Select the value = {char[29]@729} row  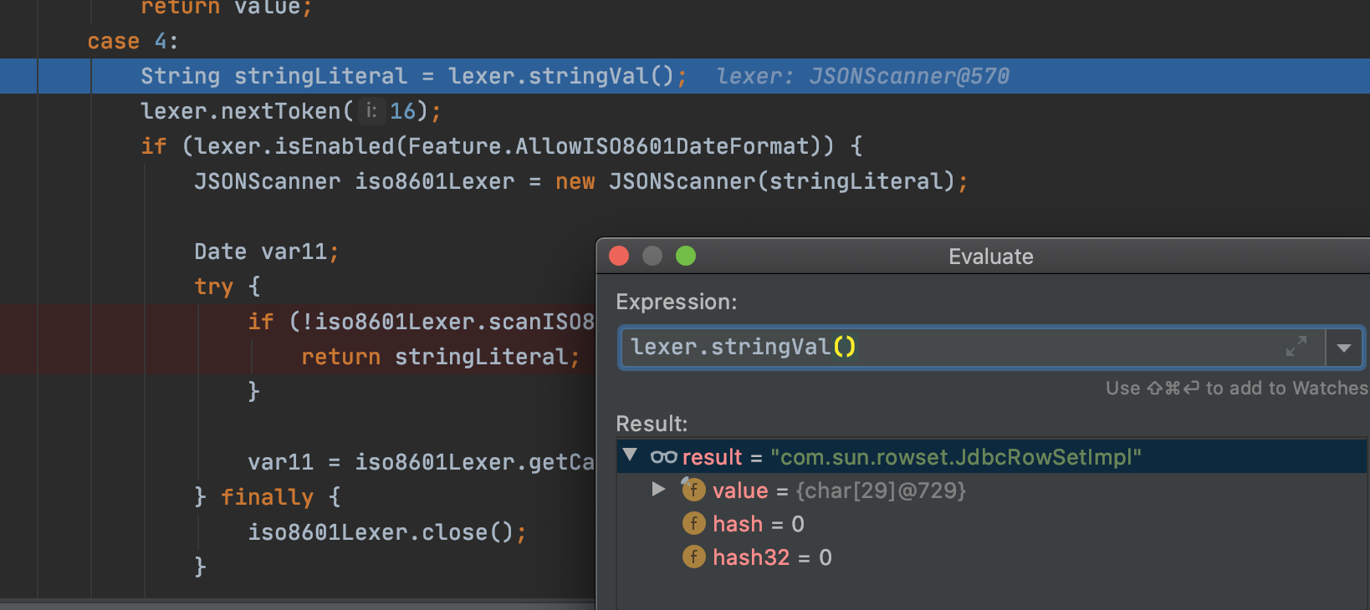click(x=838, y=491)
